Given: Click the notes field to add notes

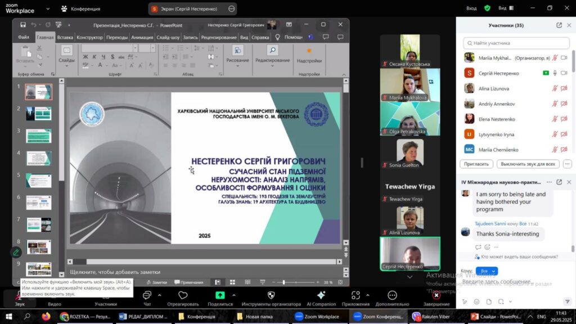Looking at the screenshot, I should pos(204,272).
